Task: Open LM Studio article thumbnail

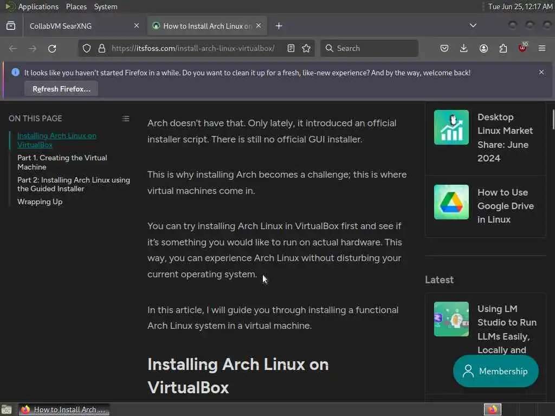Action: coord(451,319)
